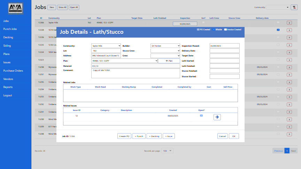Uncheck the Billable checkbox
The height and width of the screenshot is (169, 301).
pyautogui.click(x=214, y=30)
